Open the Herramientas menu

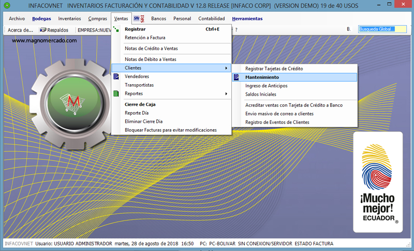(x=247, y=19)
